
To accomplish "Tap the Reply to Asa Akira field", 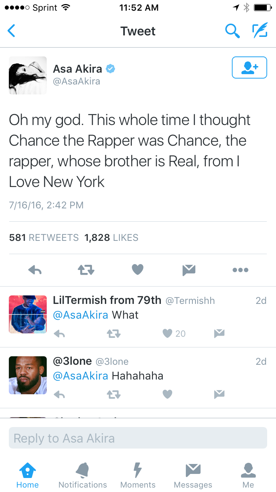I will pyautogui.click(x=138, y=438).
